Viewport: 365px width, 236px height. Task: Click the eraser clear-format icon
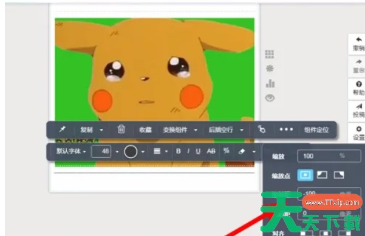(242, 151)
